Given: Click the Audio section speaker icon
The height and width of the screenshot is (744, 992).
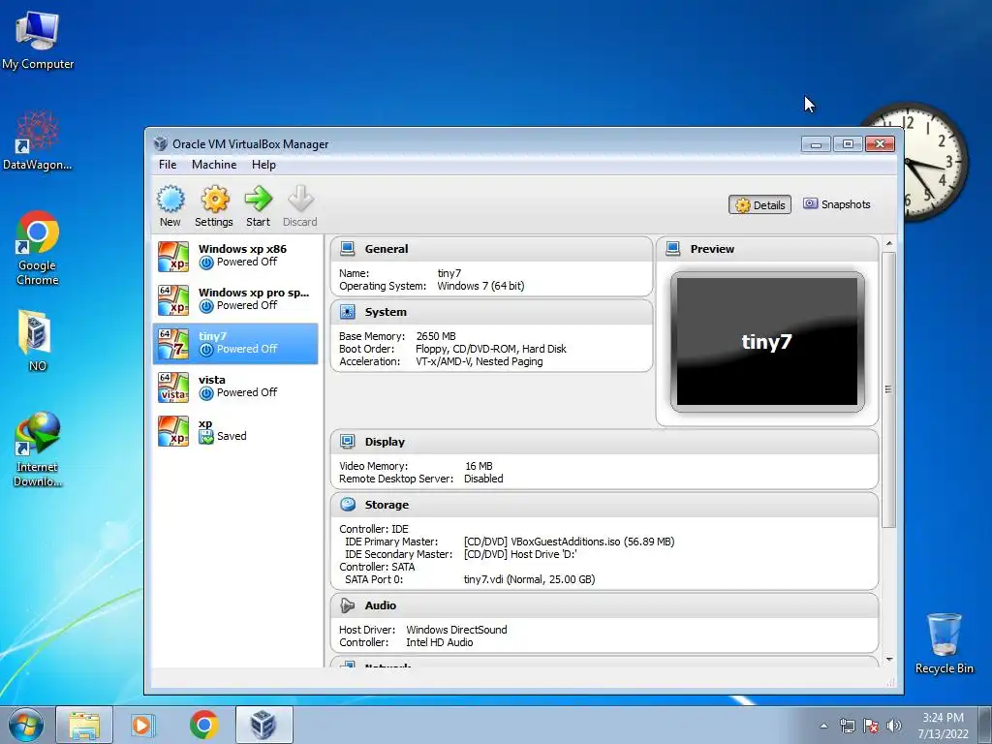Looking at the screenshot, I should click(348, 605).
